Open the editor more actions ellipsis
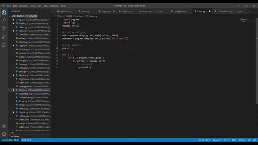Screen dimensions: 258x145 point(254,11)
